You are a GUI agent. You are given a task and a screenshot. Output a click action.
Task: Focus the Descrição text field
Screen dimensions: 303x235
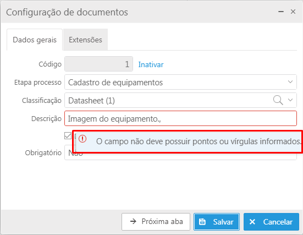click(180, 118)
